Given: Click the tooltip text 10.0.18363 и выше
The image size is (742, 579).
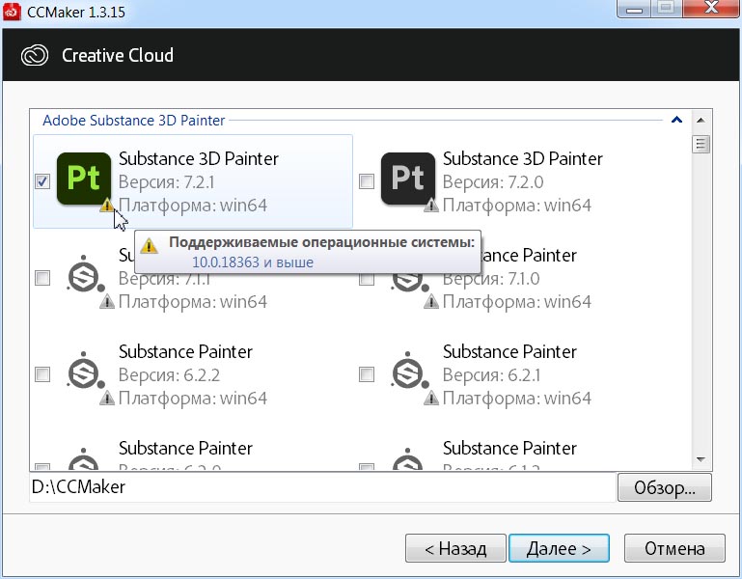Looking at the screenshot, I should click(253, 262).
